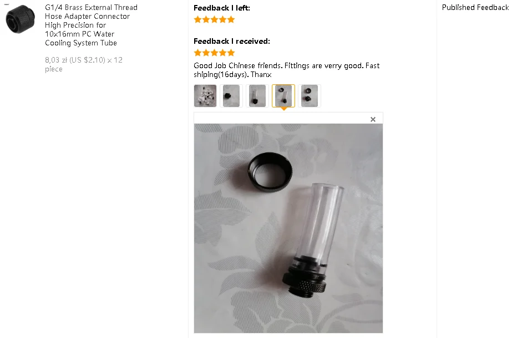Click the 'Feedback I left:' heading
Viewport: 512px width, 338px height.
[222, 8]
